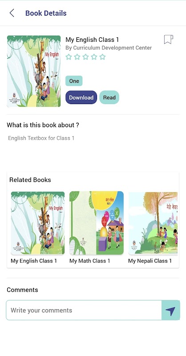Screen dimensions: 186x356
Task: Rate the book two stars
Action: tap(77, 57)
